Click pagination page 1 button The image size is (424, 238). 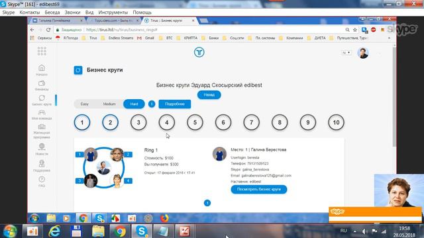click(207, 203)
